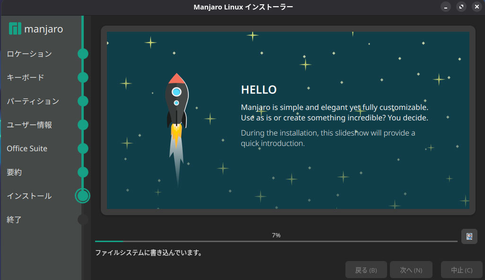
Task: Maximize the installer window
Action: (461, 7)
